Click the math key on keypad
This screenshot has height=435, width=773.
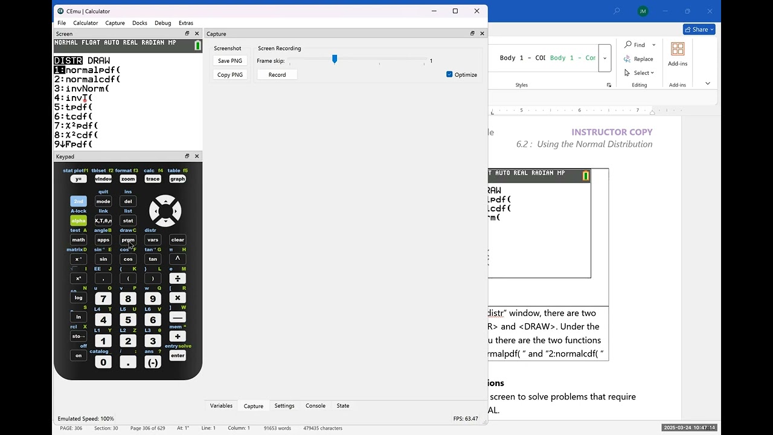(79, 240)
